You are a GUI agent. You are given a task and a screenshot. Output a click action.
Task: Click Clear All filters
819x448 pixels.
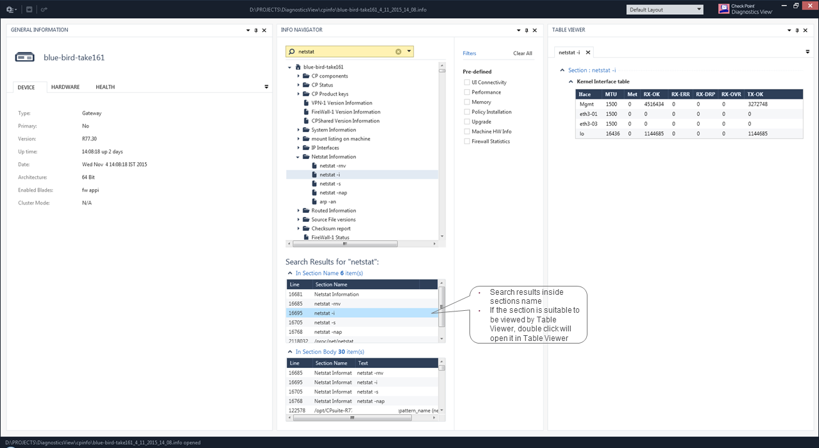[x=523, y=54]
